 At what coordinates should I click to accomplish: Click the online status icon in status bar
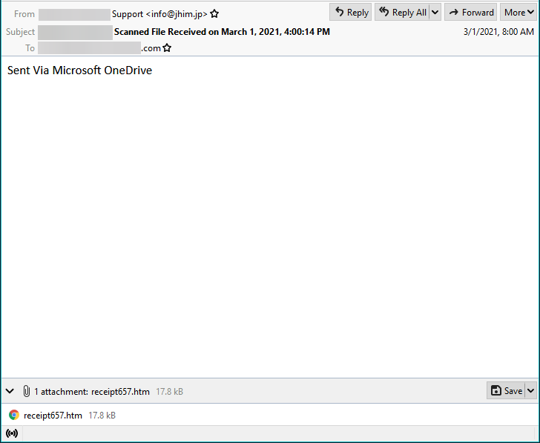(x=12, y=433)
